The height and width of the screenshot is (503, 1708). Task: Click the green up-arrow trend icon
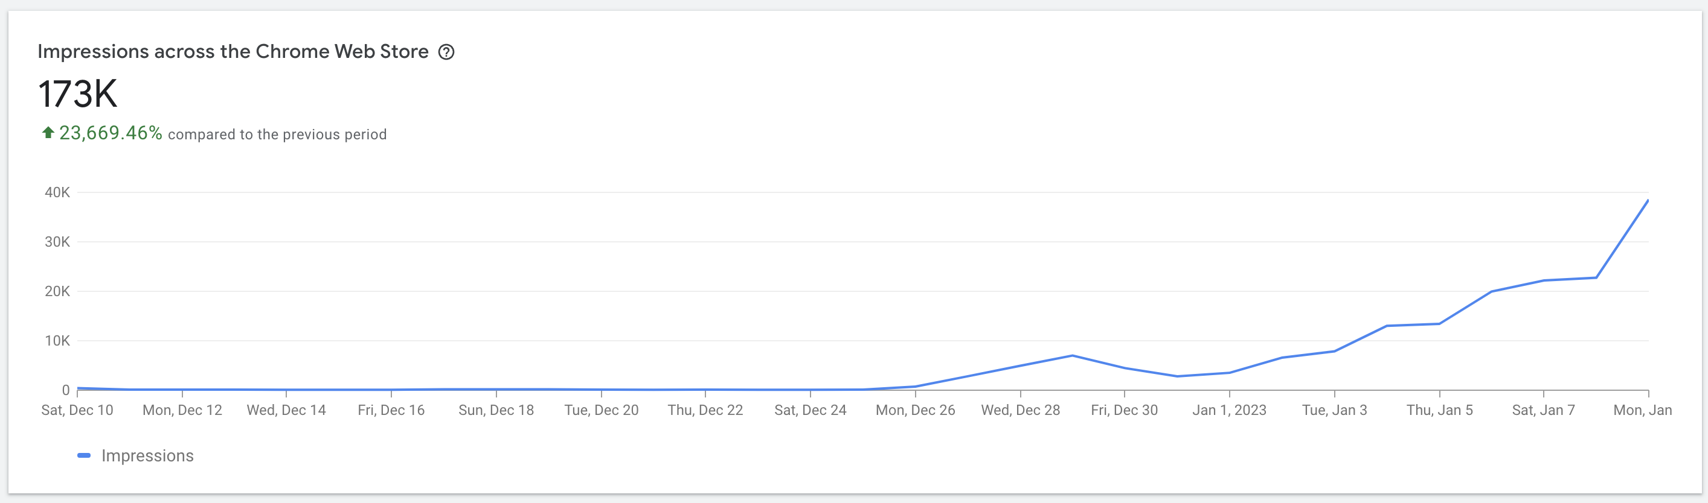click(48, 132)
